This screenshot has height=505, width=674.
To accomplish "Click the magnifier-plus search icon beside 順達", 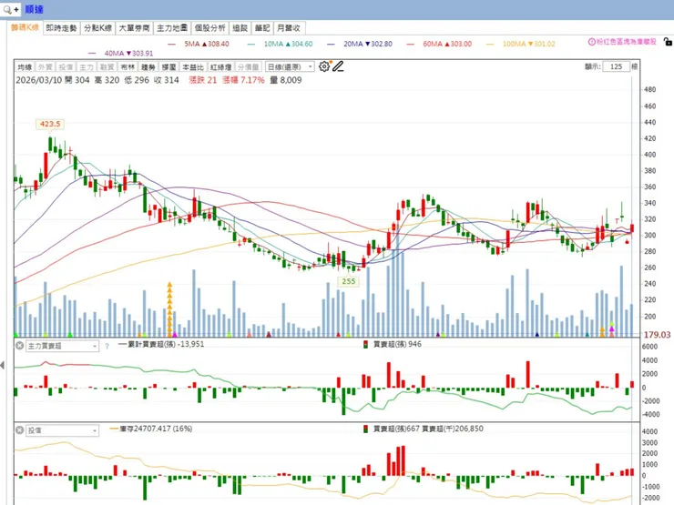I will (x=11, y=9).
